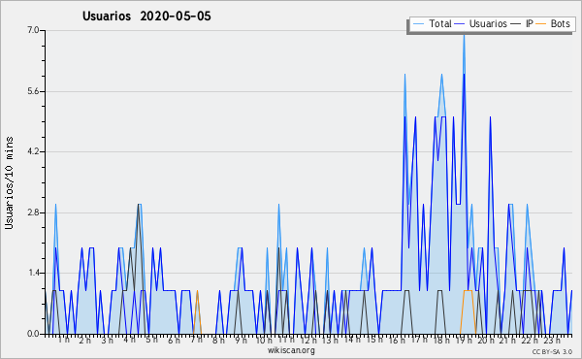Click the dark blue Usuarios legend line
The height and width of the screenshot is (359, 582).
[460, 23]
